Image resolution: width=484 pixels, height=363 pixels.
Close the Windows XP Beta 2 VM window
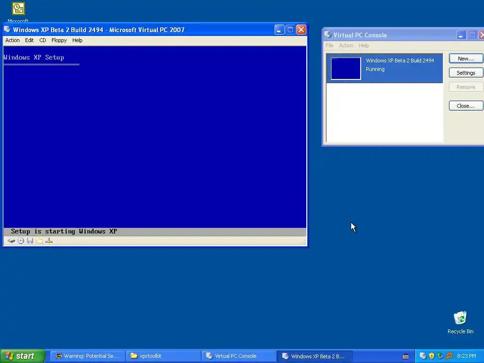(x=301, y=30)
